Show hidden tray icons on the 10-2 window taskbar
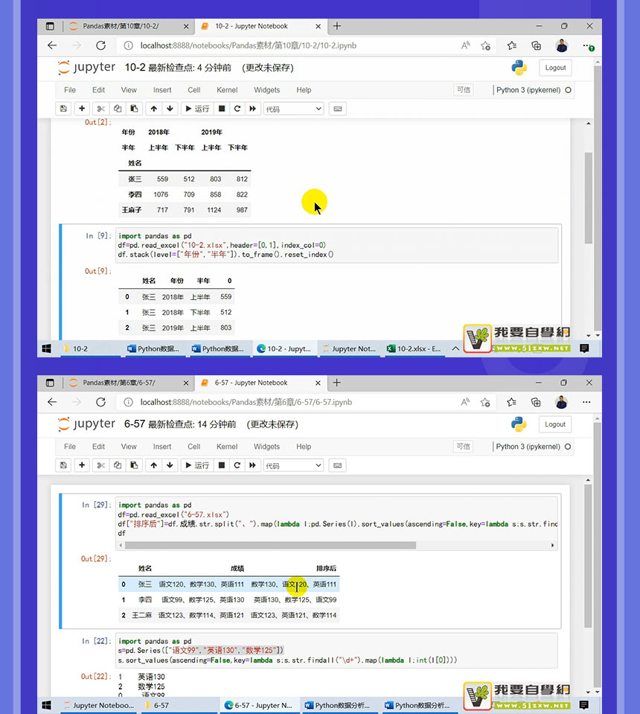Viewport: 640px width, 714px height. point(455,348)
